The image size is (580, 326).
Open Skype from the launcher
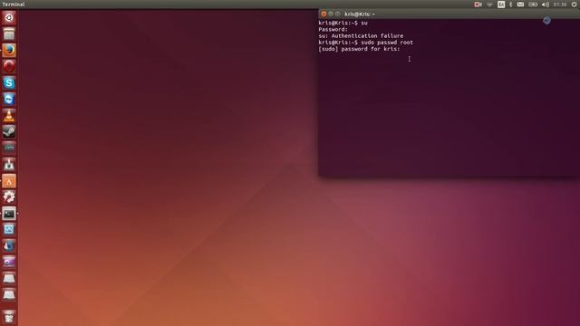(x=9, y=82)
